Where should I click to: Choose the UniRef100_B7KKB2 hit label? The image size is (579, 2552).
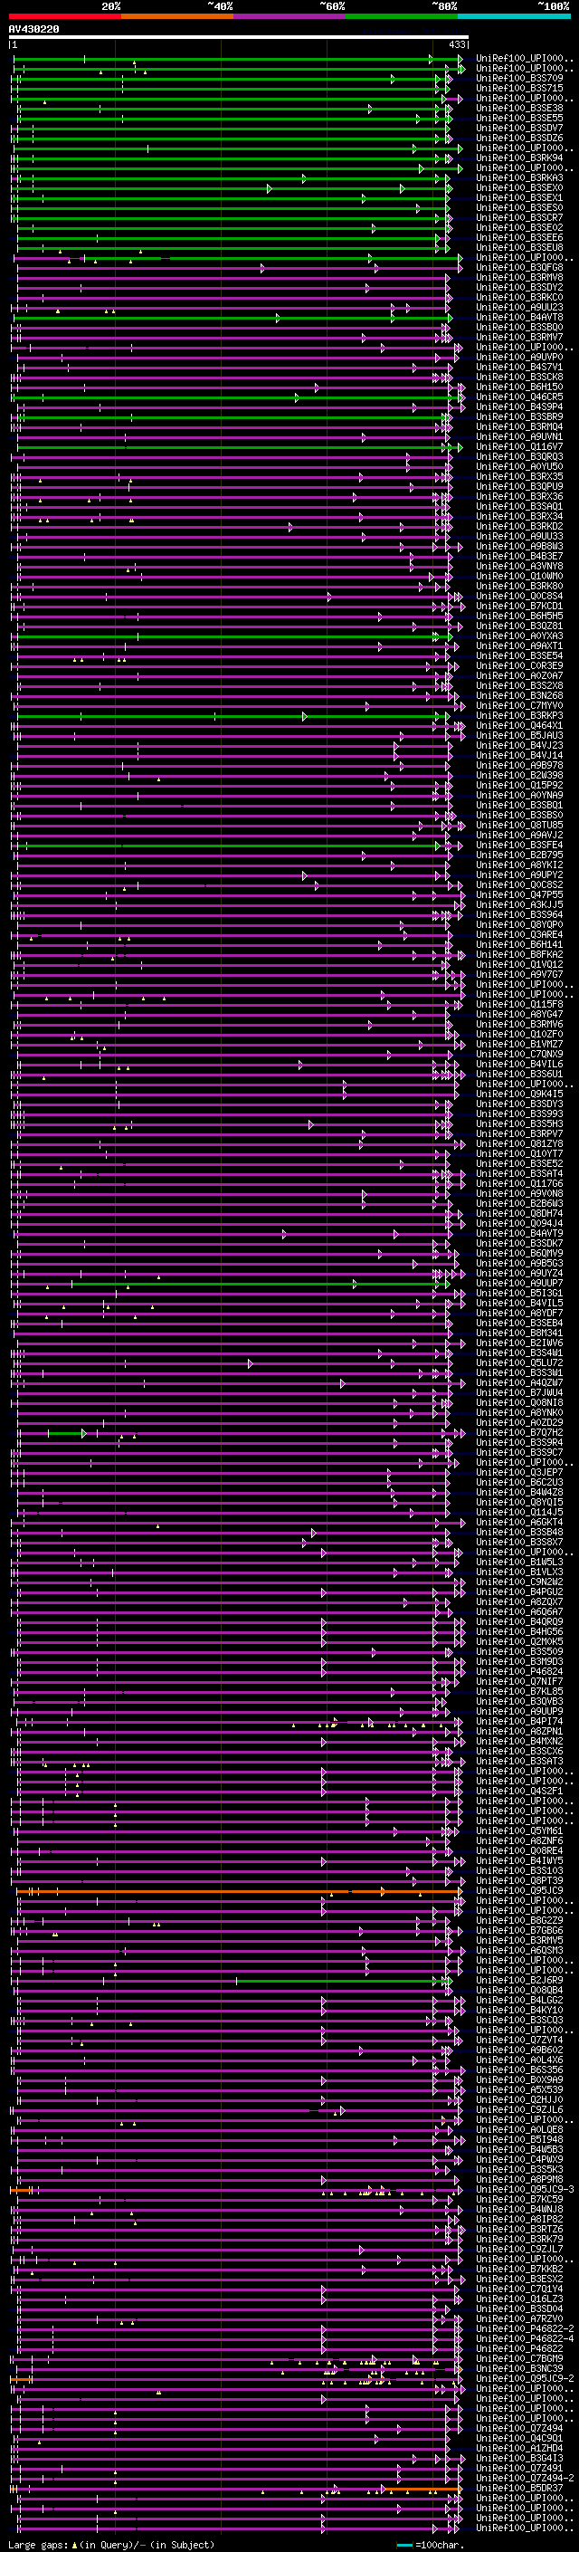pyautogui.click(x=519, y=2268)
